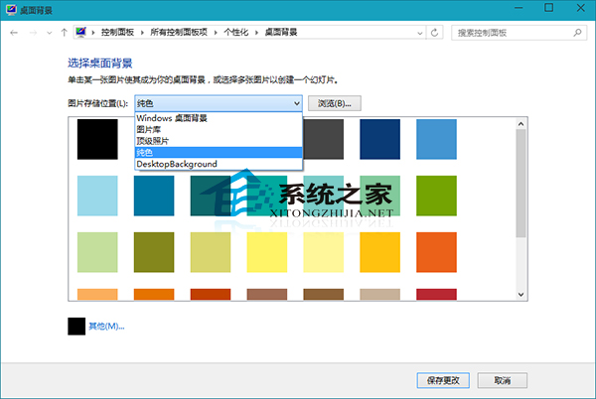Open the 其他(M)... color link

(106, 326)
